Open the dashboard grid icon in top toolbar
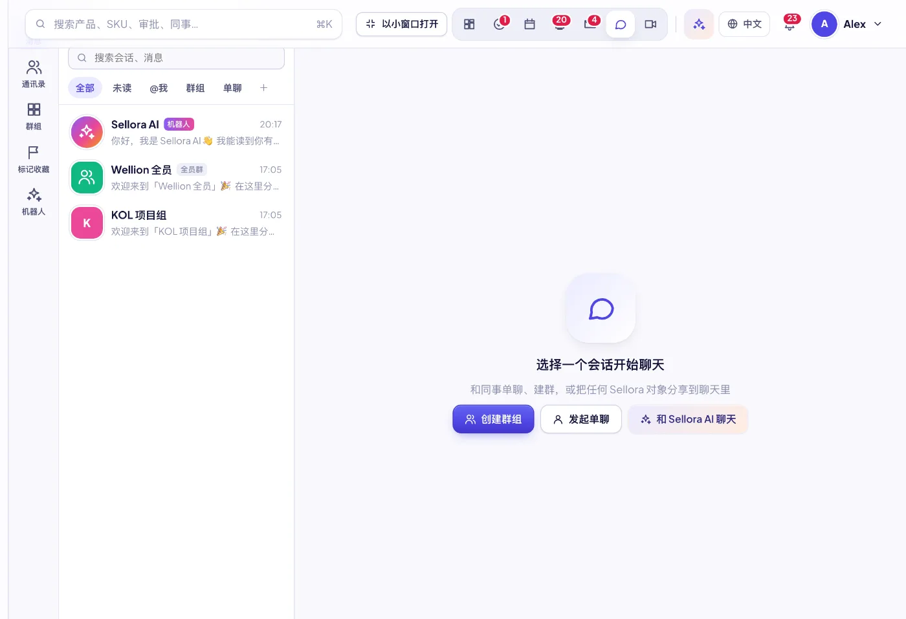Image resolution: width=906 pixels, height=619 pixels. pos(469,24)
